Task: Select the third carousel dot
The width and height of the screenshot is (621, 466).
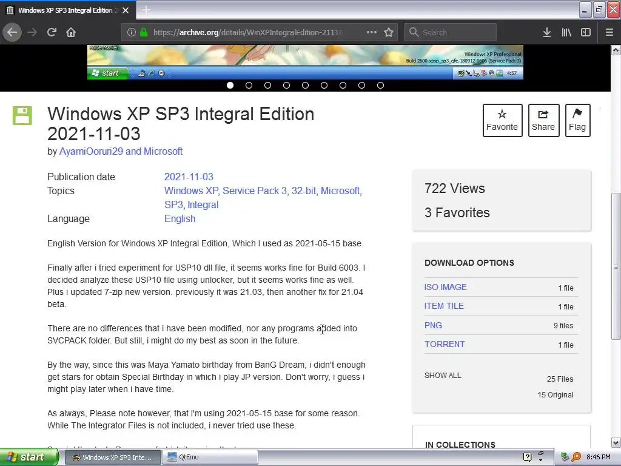Action: [267, 85]
